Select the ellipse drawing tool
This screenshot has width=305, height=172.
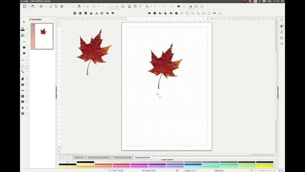(24, 53)
